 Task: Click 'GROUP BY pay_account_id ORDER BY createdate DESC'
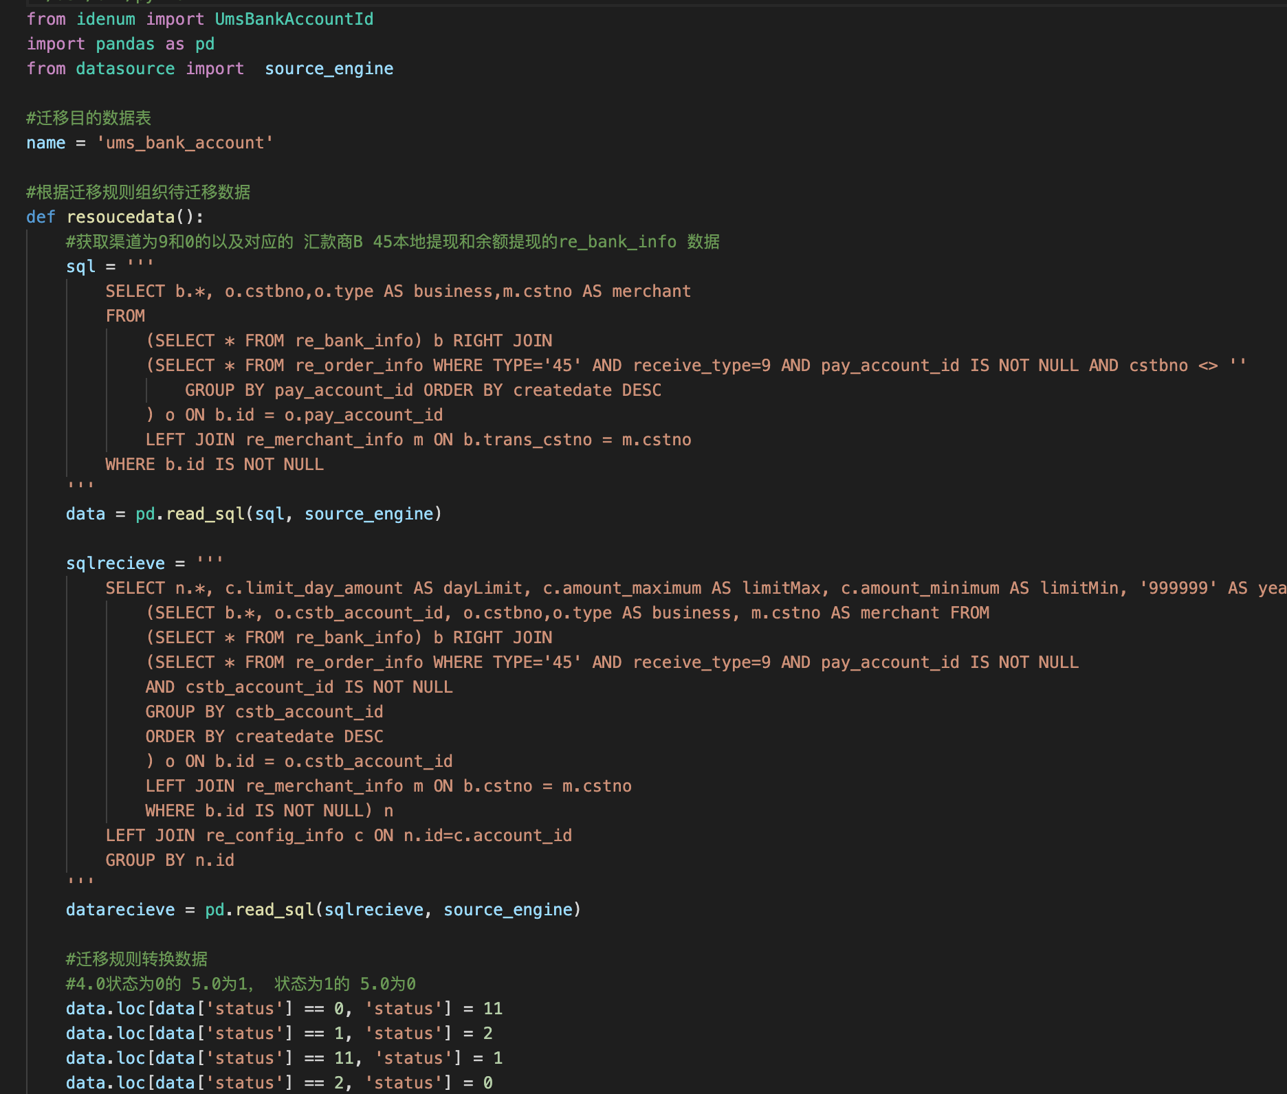click(x=423, y=390)
